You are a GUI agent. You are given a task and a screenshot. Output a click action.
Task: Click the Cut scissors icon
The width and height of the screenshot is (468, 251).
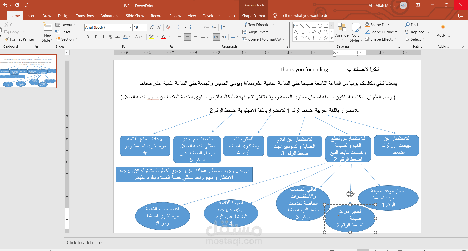pyautogui.click(x=6, y=25)
